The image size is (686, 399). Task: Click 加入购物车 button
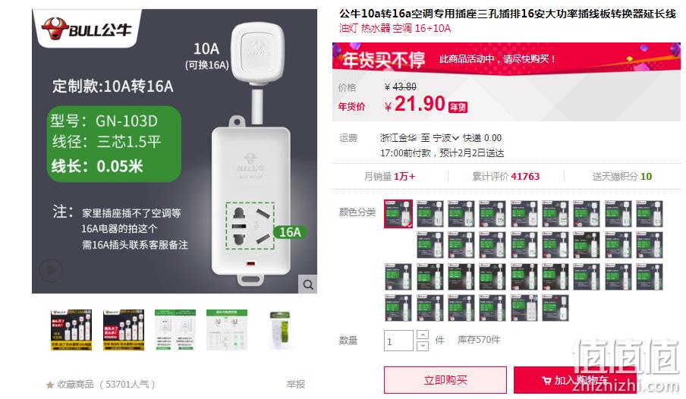575,380
